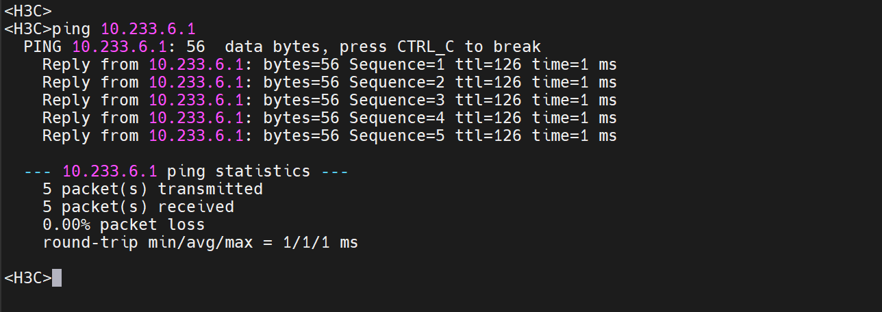
Task: Click 'time=1 ms' on the first reply
Action: pos(575,64)
